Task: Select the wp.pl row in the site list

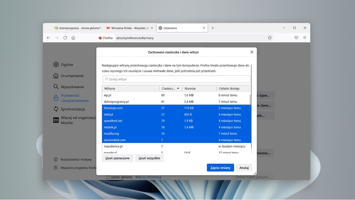Action: pyautogui.click(x=133, y=95)
